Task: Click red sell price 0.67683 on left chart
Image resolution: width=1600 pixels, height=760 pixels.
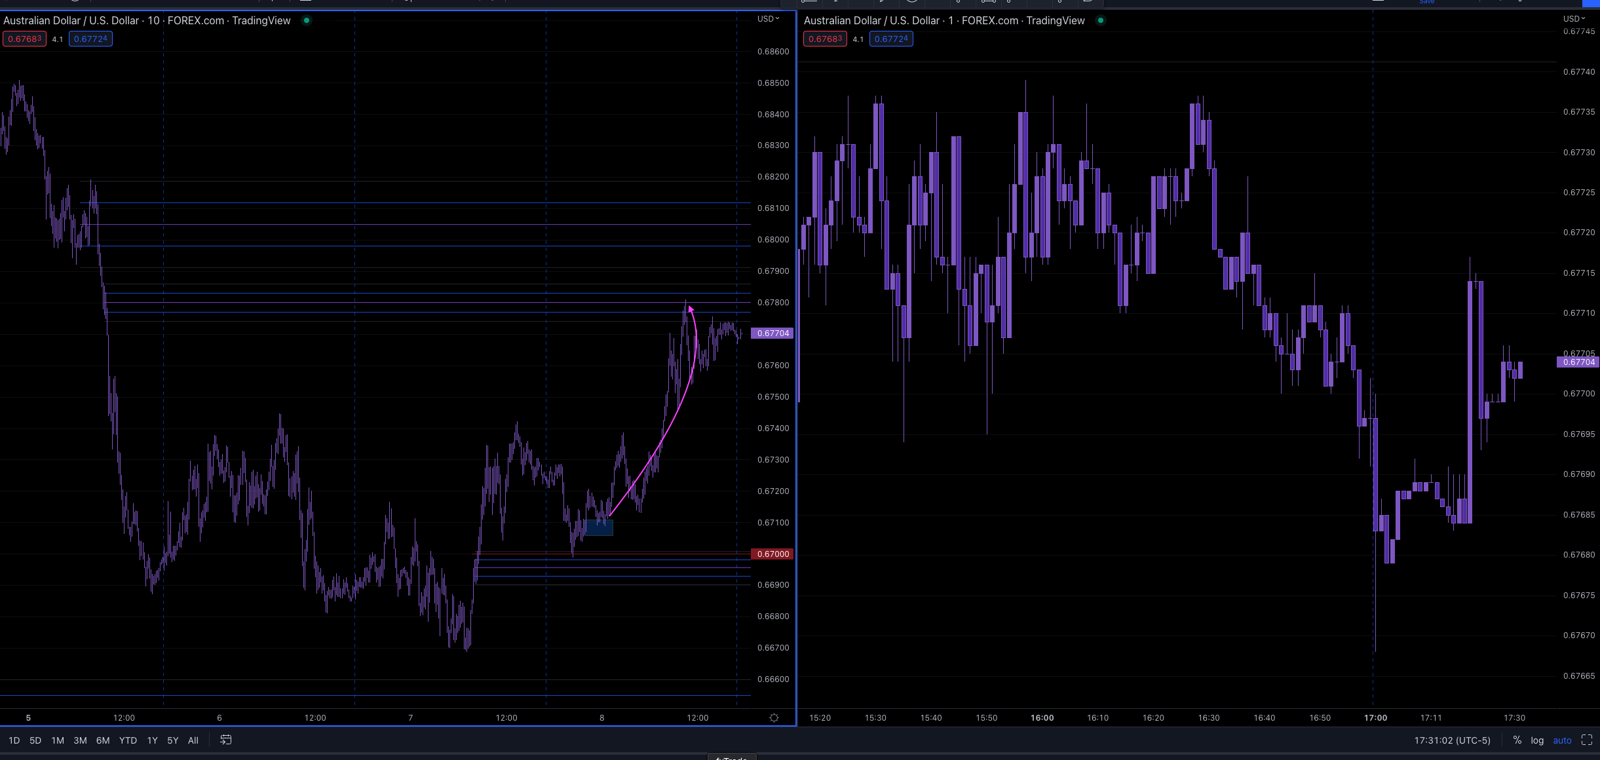Action: 24,39
